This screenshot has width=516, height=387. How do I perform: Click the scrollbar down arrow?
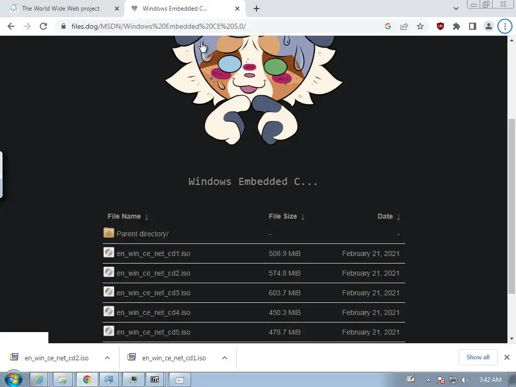coord(511,339)
